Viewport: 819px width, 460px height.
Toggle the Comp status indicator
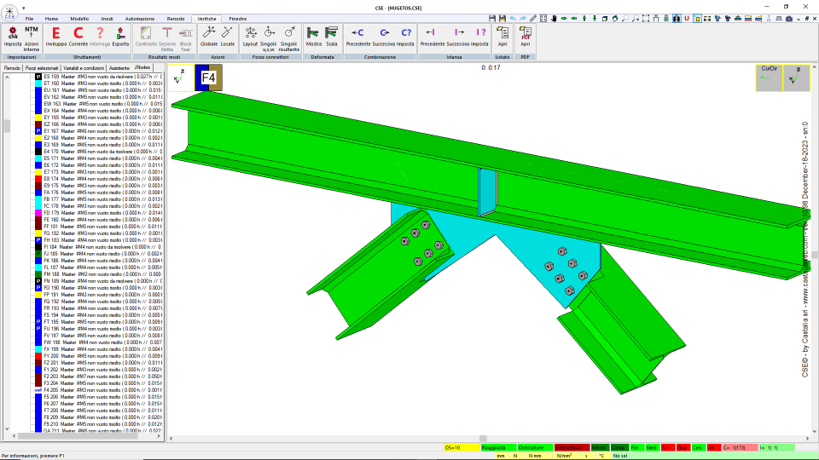(619, 447)
